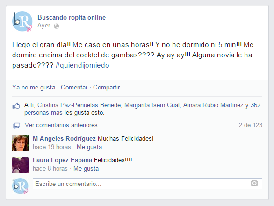The height and width of the screenshot is (206, 274).
Task: Open the #quiendijomiedo hashtag
Action: 82,65
